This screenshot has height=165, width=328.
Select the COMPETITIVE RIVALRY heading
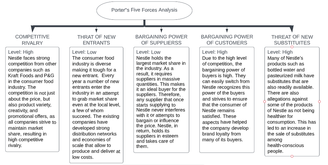(32, 40)
